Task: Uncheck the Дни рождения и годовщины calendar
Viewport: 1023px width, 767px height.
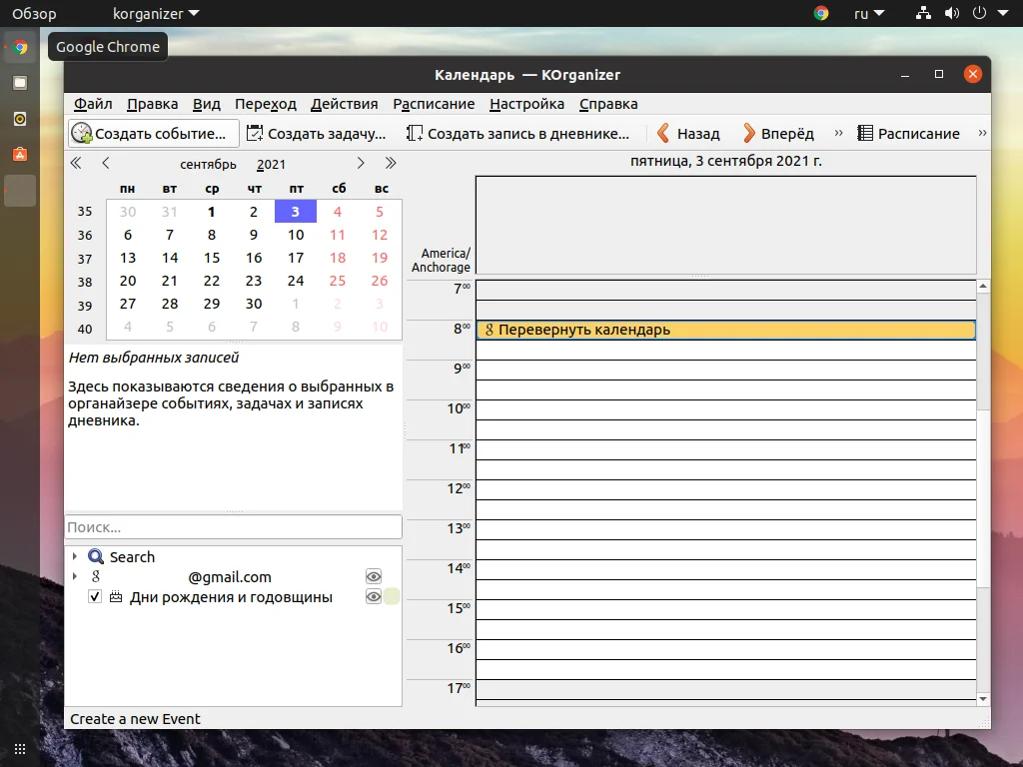Action: [x=95, y=597]
